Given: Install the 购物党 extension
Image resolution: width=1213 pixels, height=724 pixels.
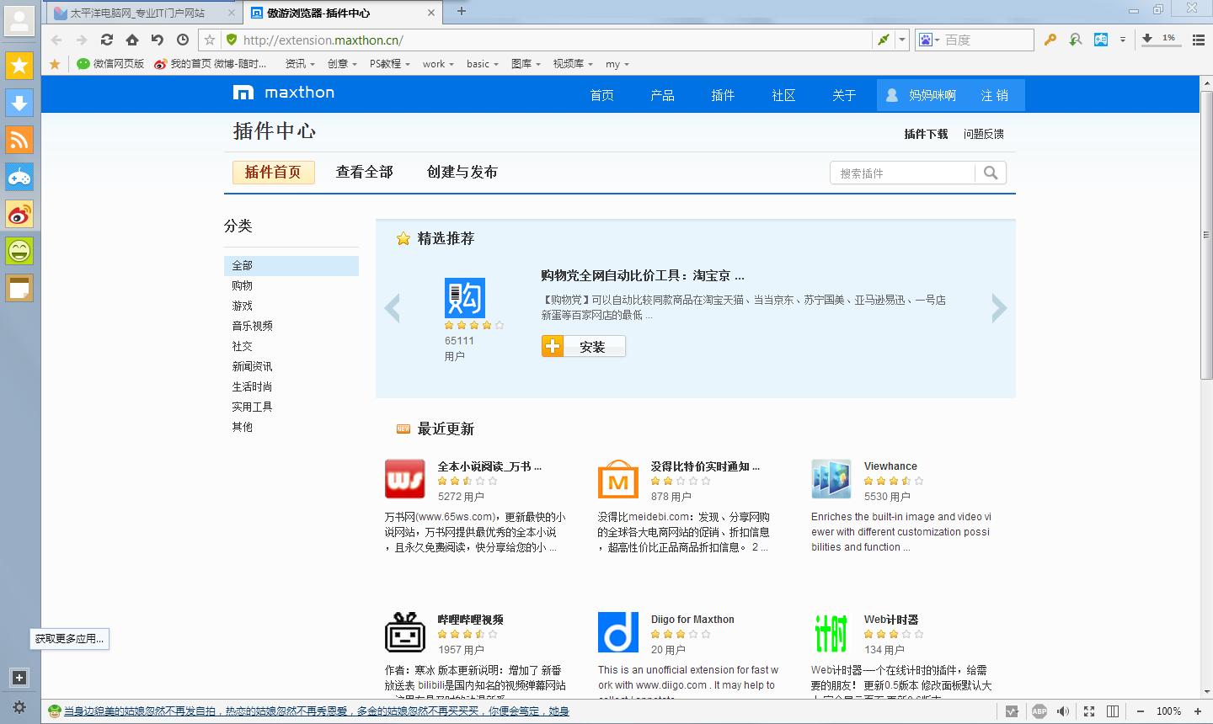Looking at the screenshot, I should click(x=584, y=346).
